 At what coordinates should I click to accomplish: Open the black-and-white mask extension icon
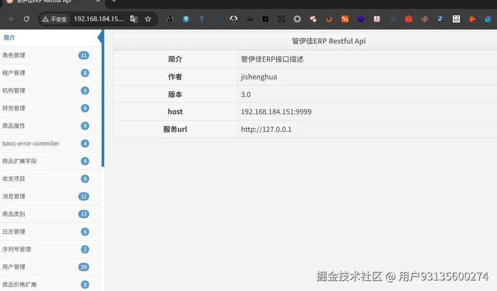(234, 19)
